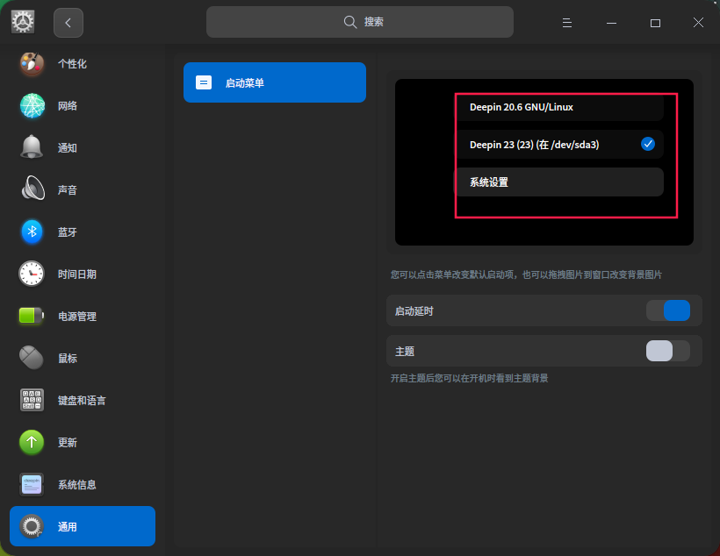Open the 蓝牙 Bluetooth icon
This screenshot has height=556, width=720.
pyautogui.click(x=32, y=232)
